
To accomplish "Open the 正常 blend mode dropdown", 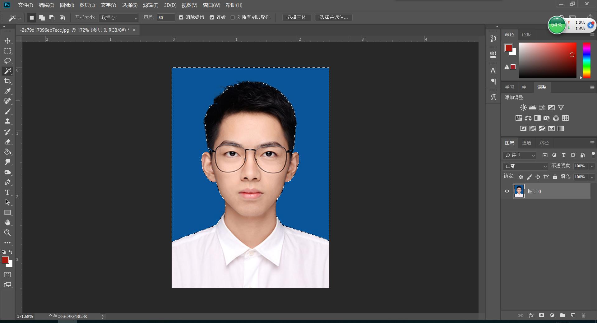I will tap(525, 166).
